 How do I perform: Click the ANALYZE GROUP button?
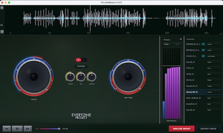tap(182, 129)
